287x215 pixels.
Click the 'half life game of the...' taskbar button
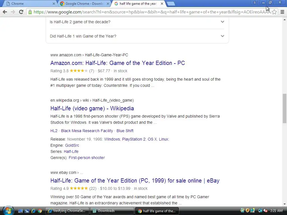pyautogui.click(x=157, y=211)
